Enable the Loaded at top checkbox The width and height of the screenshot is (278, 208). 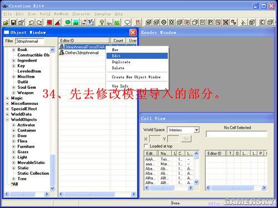click(x=146, y=146)
